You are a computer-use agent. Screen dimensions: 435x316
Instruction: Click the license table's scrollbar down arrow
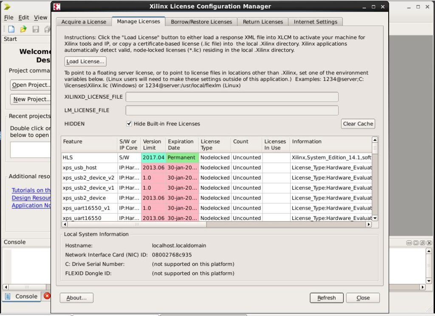click(374, 218)
